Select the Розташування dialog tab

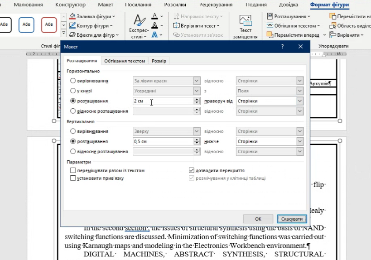[x=82, y=61]
